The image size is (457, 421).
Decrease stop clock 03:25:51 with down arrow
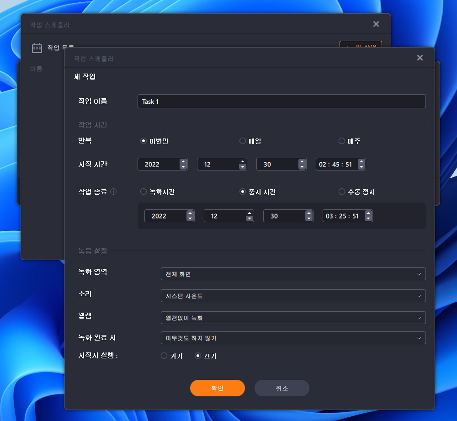(368, 218)
